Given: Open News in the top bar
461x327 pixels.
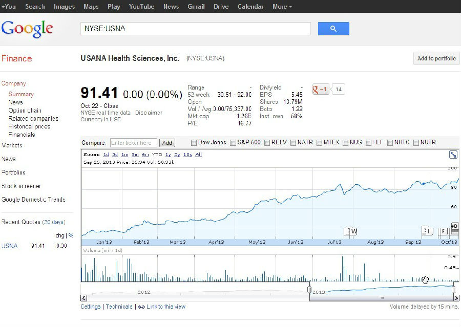Looking at the screenshot, I should click(x=171, y=7).
